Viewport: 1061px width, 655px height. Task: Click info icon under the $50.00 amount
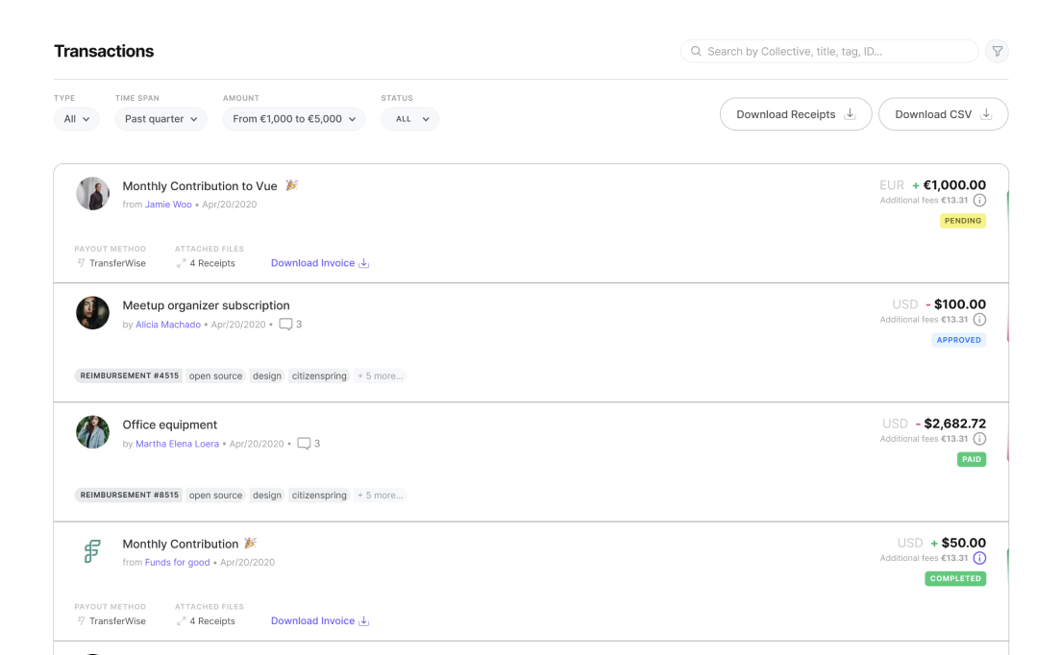979,558
